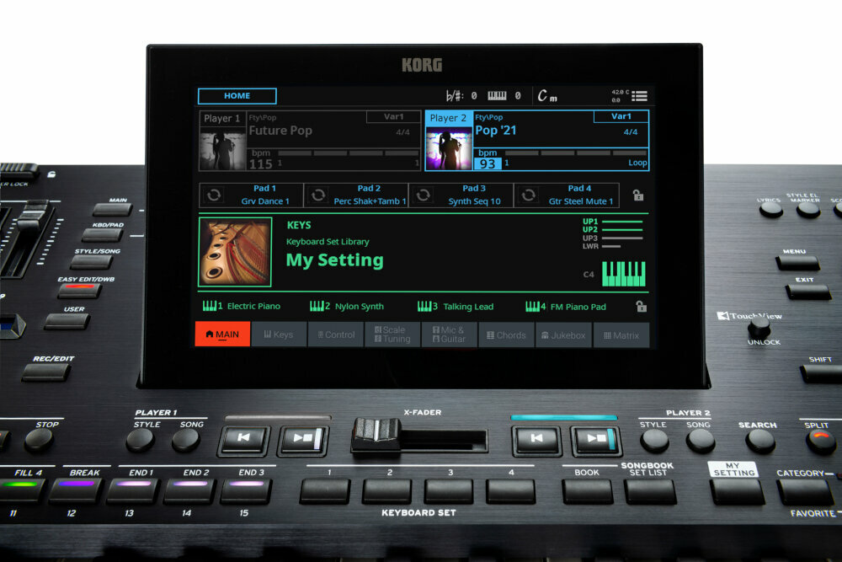The width and height of the screenshot is (842, 562).
Task: Select keyboard set 2 Nylon Synth
Action: (x=347, y=307)
